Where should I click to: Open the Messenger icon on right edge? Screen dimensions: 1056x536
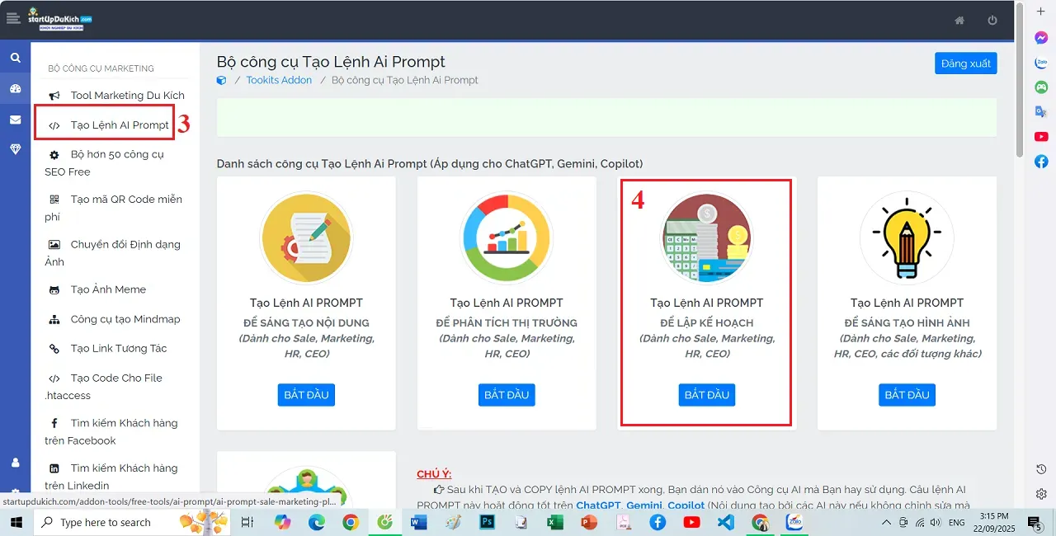tap(1041, 36)
